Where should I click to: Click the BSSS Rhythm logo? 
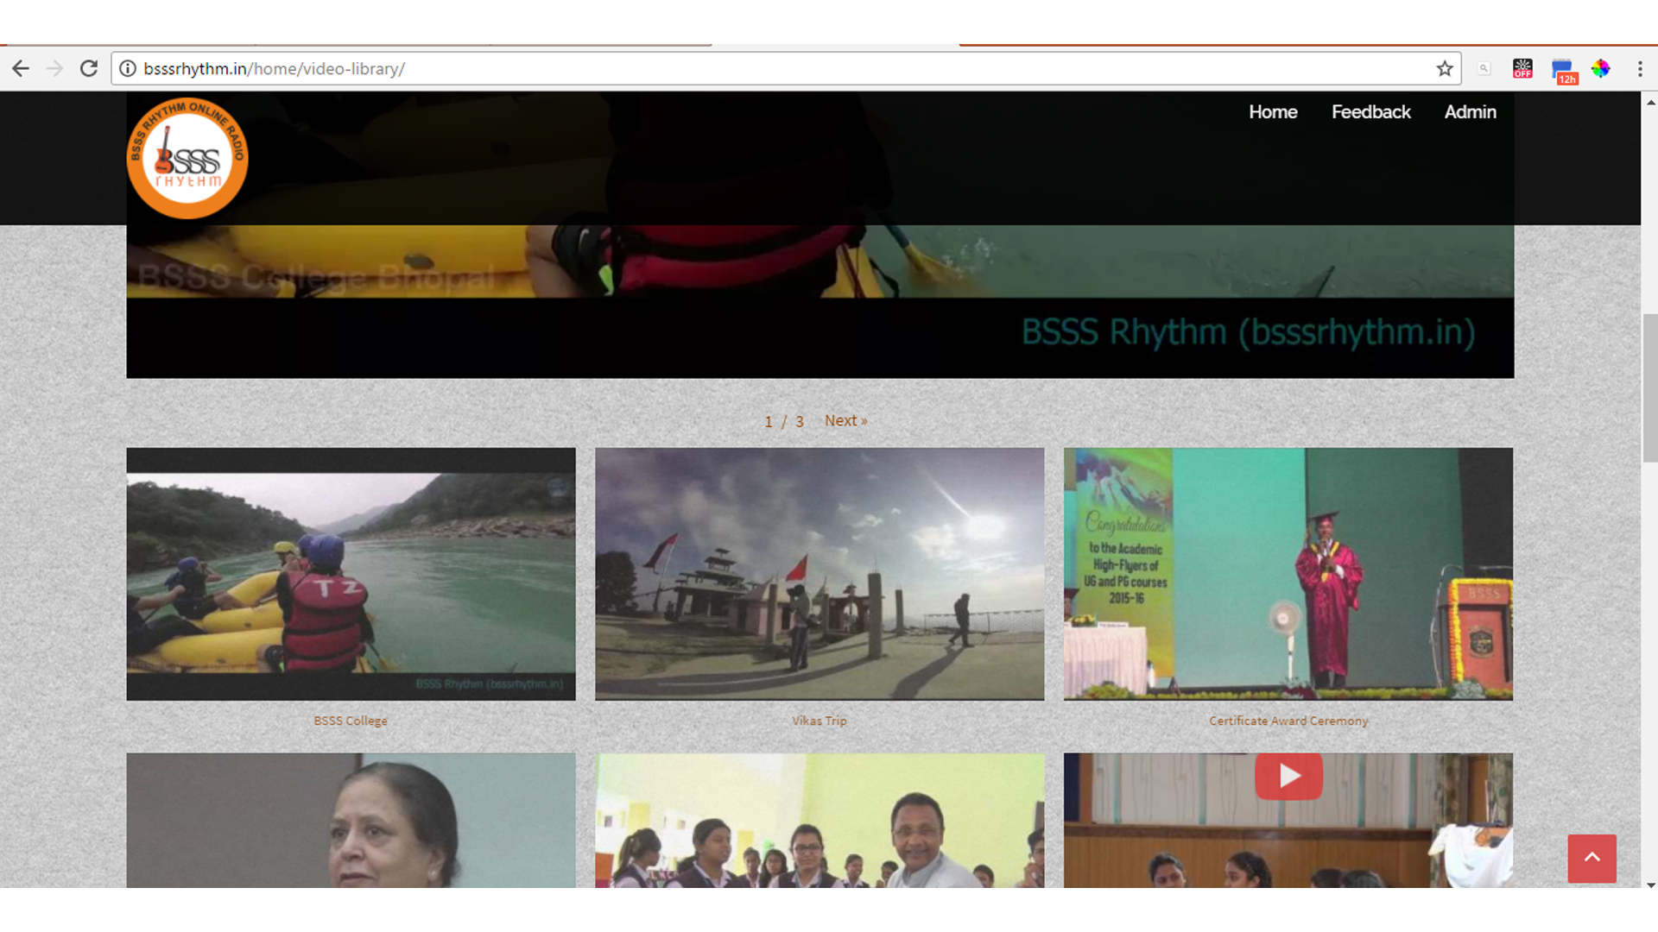tap(187, 158)
